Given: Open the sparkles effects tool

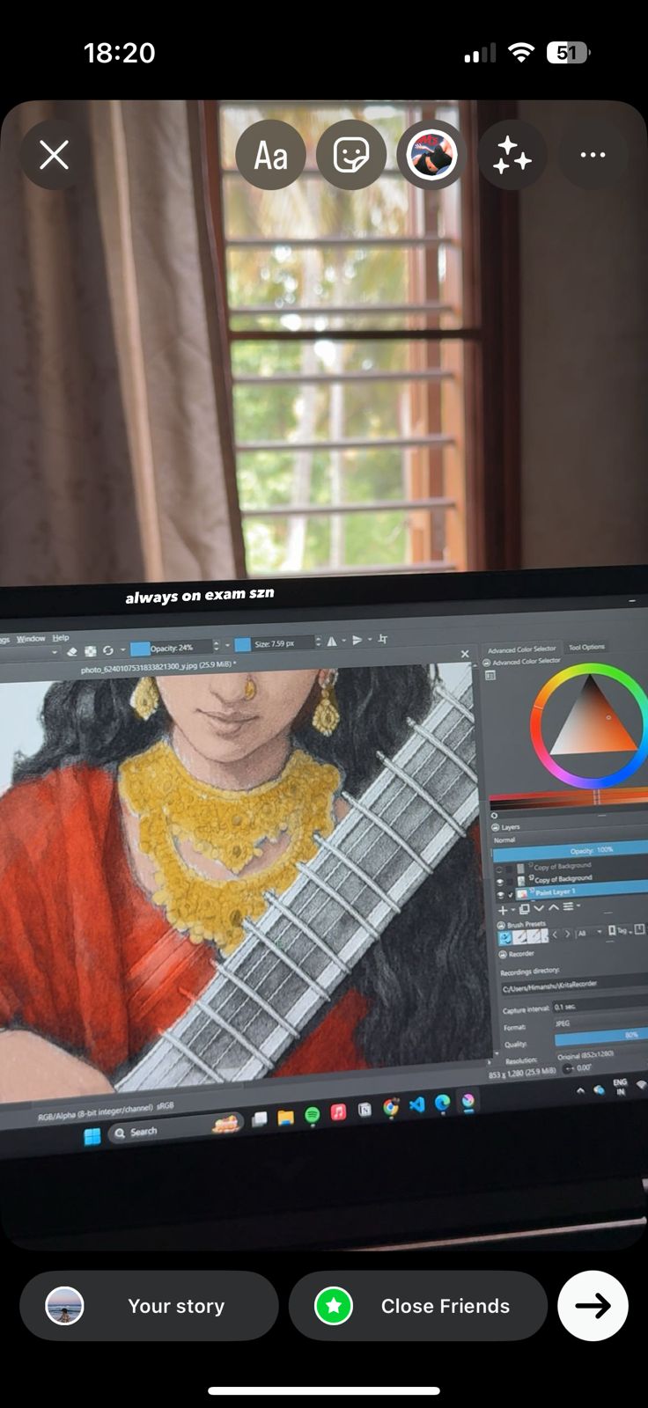Looking at the screenshot, I should pos(512,156).
